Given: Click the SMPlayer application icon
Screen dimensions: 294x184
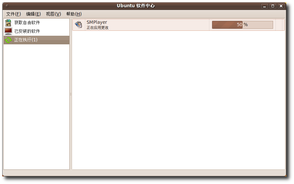Looking at the screenshot, I should [79, 25].
